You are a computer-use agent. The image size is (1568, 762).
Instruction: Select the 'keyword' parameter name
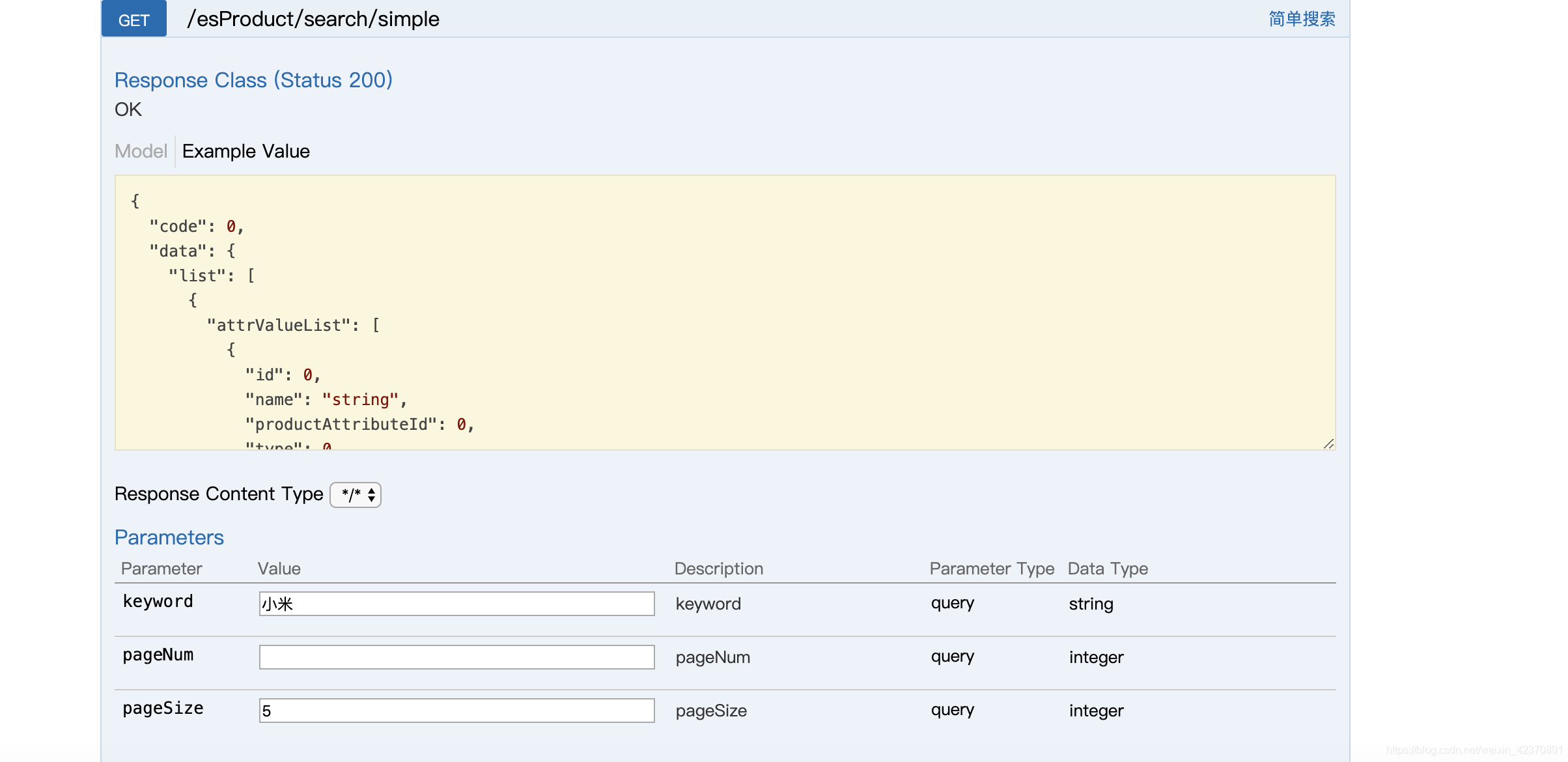(158, 601)
